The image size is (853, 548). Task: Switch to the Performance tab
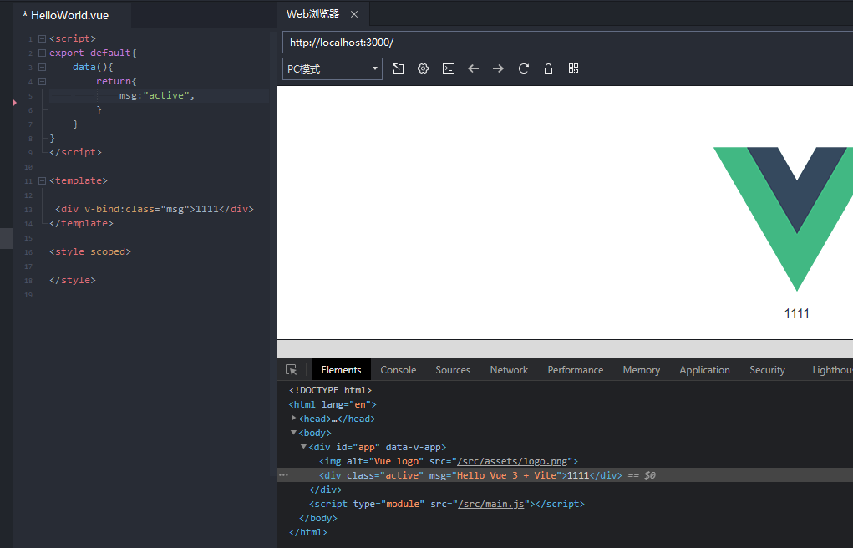point(575,369)
